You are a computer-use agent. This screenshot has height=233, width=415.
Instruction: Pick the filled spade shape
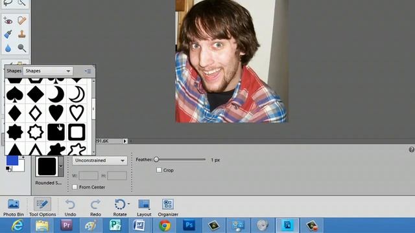(14, 94)
